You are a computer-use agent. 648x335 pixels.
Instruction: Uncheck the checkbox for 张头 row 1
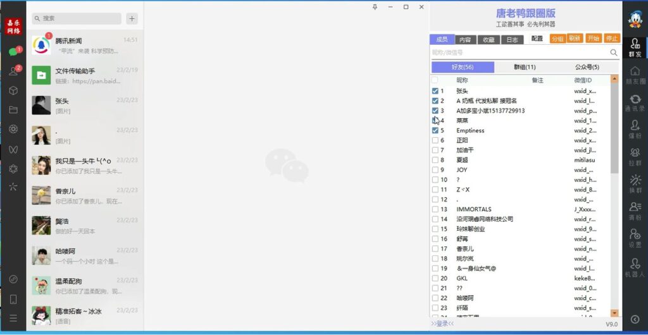pos(435,91)
